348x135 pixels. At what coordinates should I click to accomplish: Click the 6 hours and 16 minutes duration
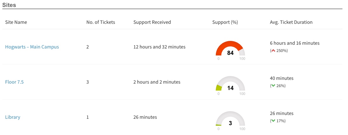point(295,43)
